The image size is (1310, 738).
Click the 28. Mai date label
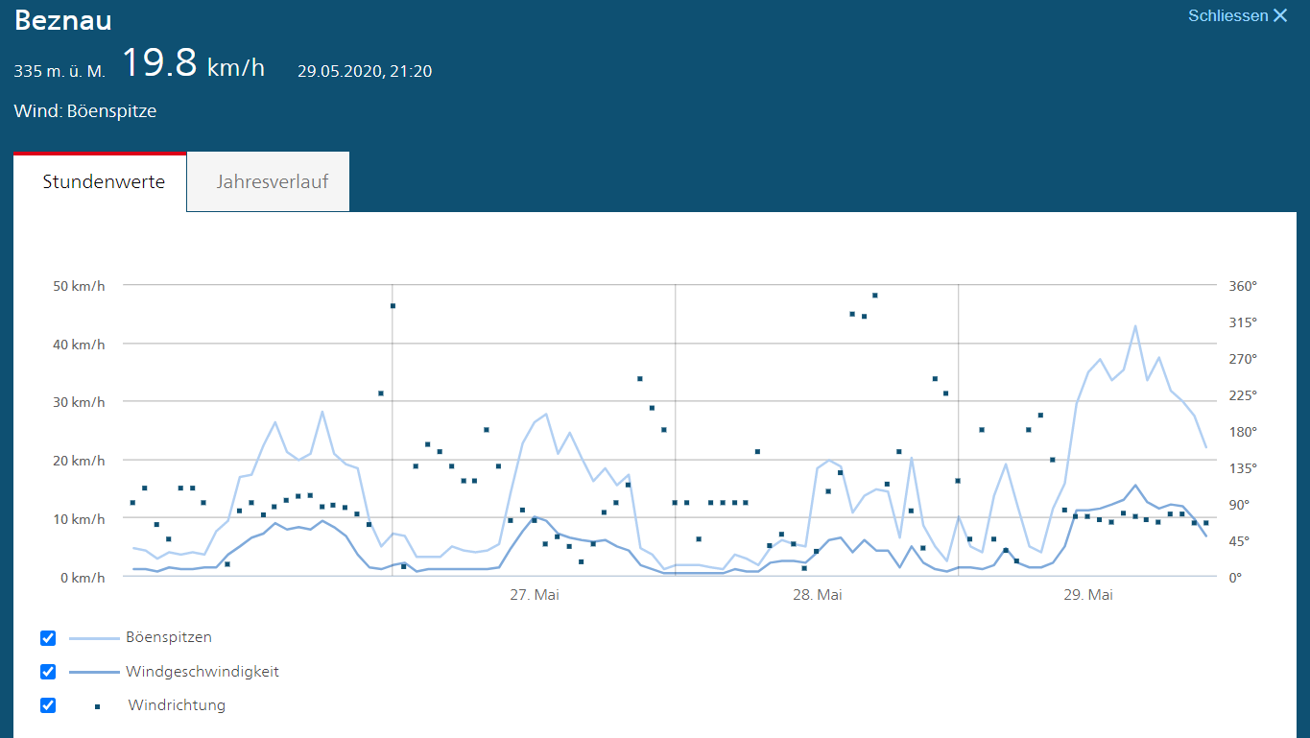pyautogui.click(x=818, y=595)
